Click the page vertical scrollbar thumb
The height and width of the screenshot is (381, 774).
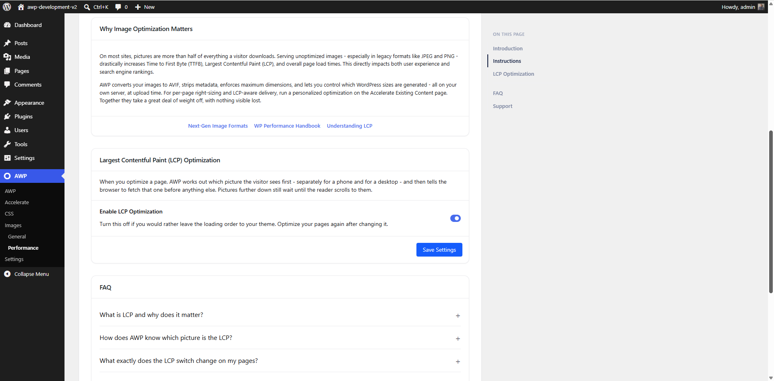point(771,211)
